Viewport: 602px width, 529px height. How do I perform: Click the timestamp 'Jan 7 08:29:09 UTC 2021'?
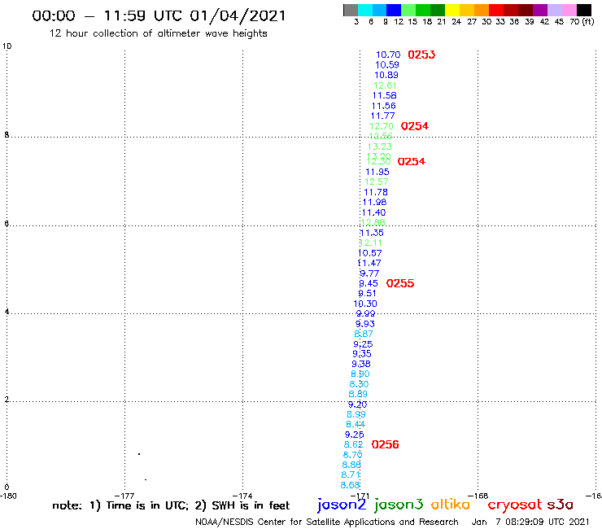tap(530, 522)
